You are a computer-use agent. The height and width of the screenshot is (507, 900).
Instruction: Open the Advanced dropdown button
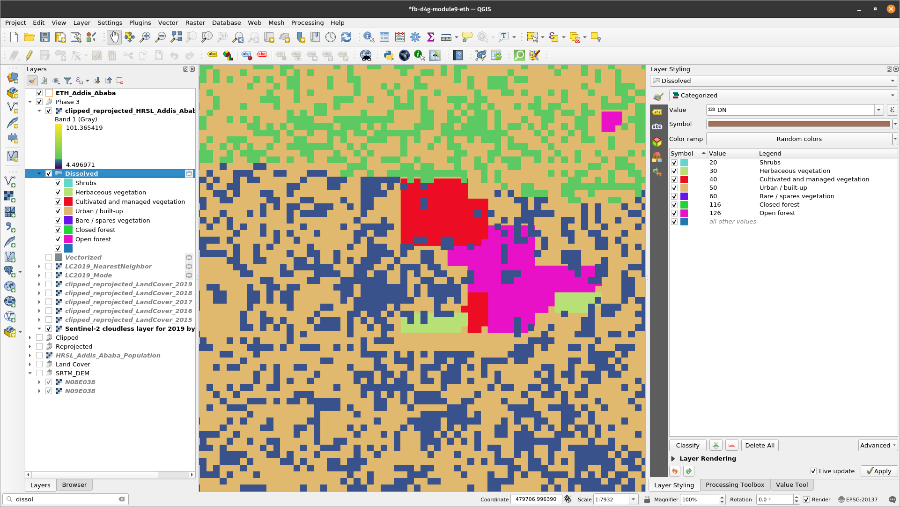[x=878, y=445]
